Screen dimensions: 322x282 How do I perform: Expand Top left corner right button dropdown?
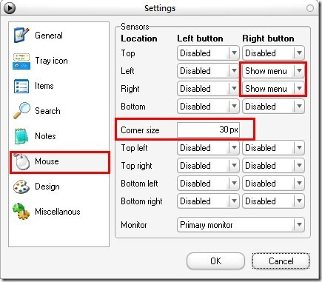[x=273, y=148]
